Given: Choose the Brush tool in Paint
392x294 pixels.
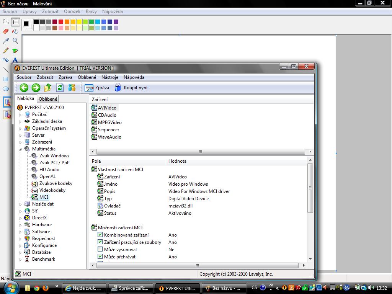Looking at the screenshot, I should point(15,50).
